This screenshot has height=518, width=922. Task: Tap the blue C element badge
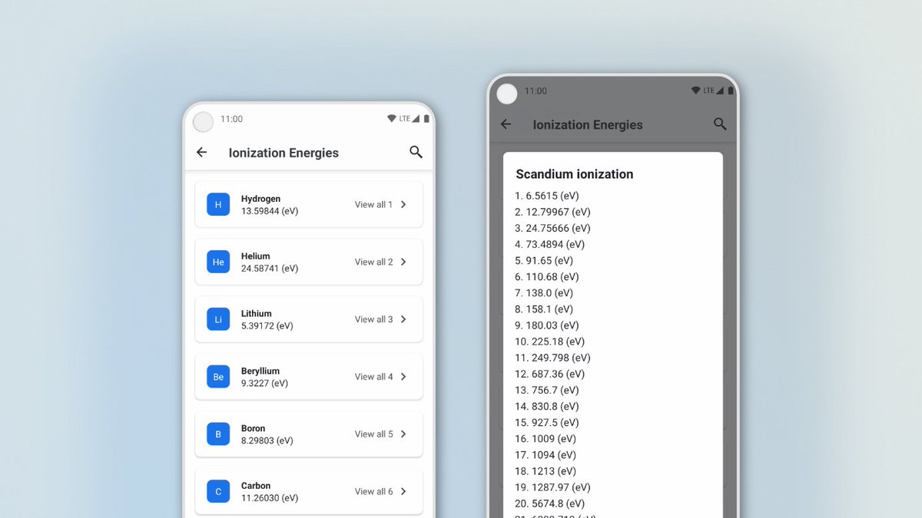[218, 491]
